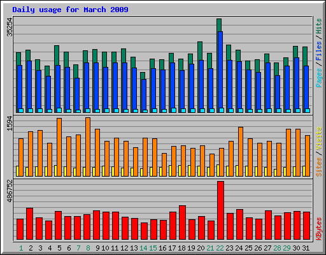The image size is (326, 255).
Task: Select the cyan "Pages" legend label
Action: click(x=318, y=78)
